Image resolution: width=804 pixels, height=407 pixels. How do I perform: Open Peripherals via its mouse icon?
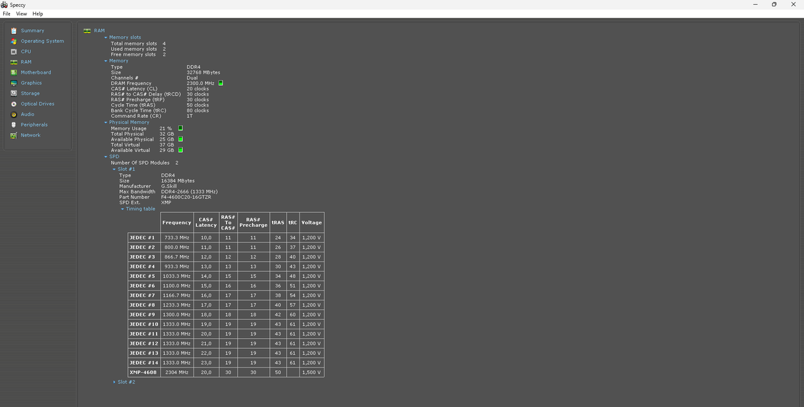click(x=13, y=125)
